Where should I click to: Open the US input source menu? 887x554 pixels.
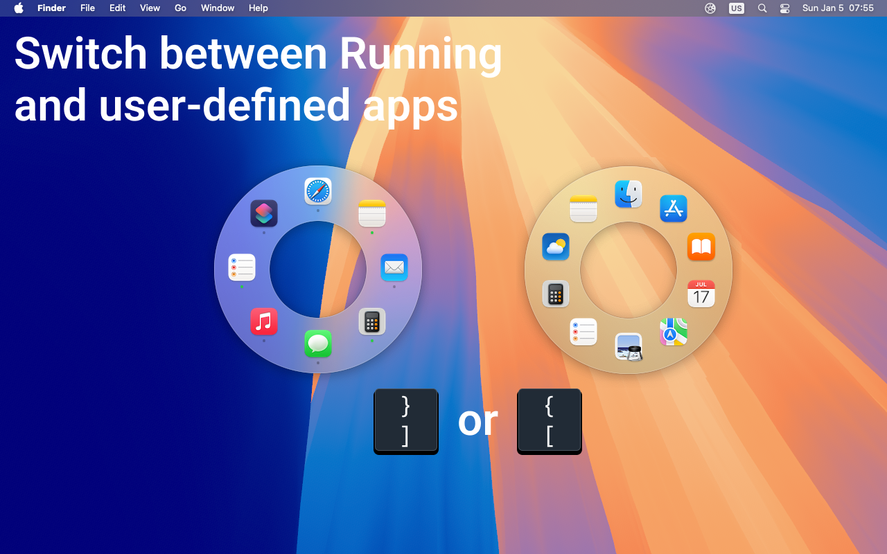(x=737, y=8)
